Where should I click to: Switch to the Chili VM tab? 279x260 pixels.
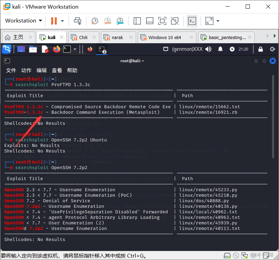[x=83, y=37]
